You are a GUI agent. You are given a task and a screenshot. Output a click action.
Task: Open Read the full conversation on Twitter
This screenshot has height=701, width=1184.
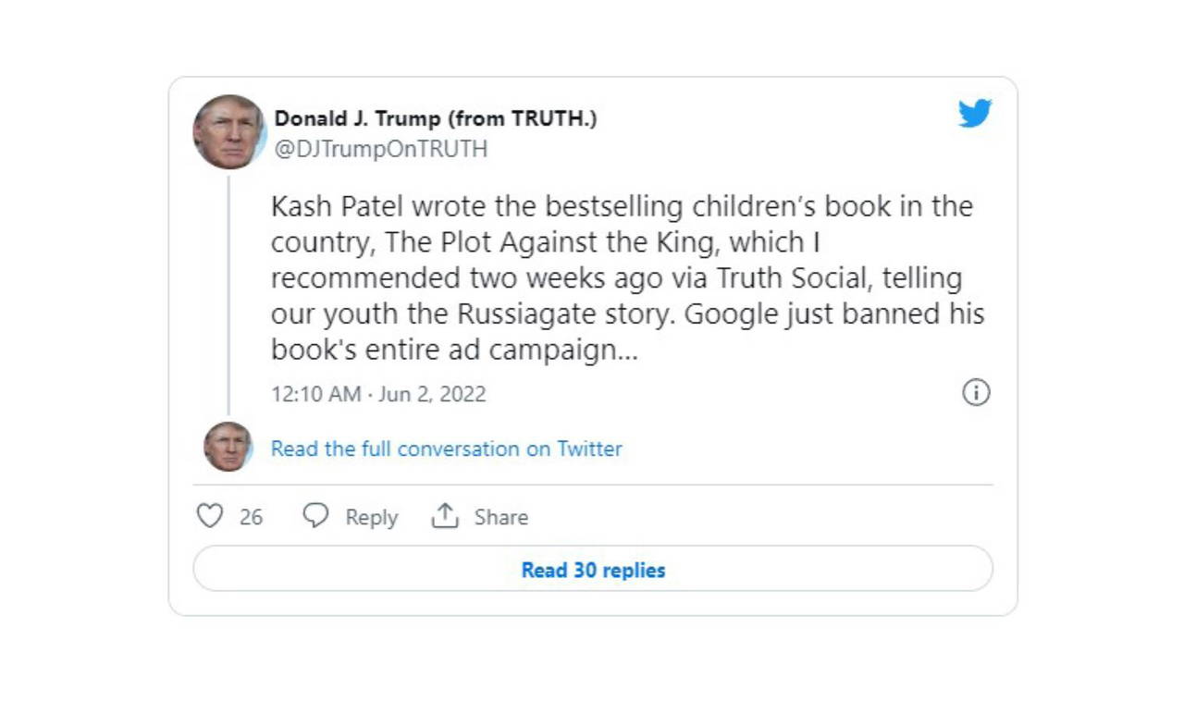446,449
